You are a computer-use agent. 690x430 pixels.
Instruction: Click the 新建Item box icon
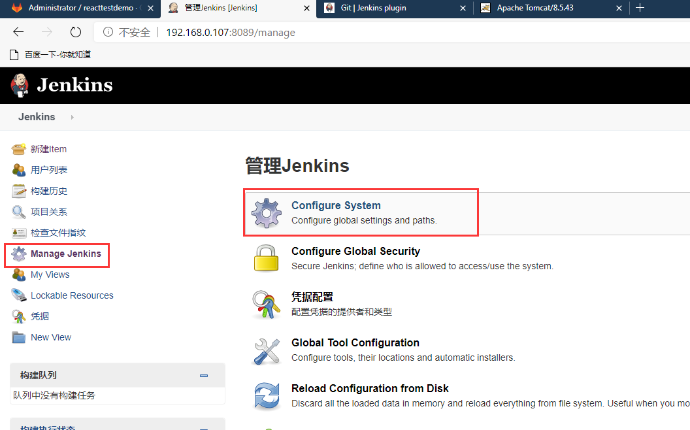(x=18, y=149)
